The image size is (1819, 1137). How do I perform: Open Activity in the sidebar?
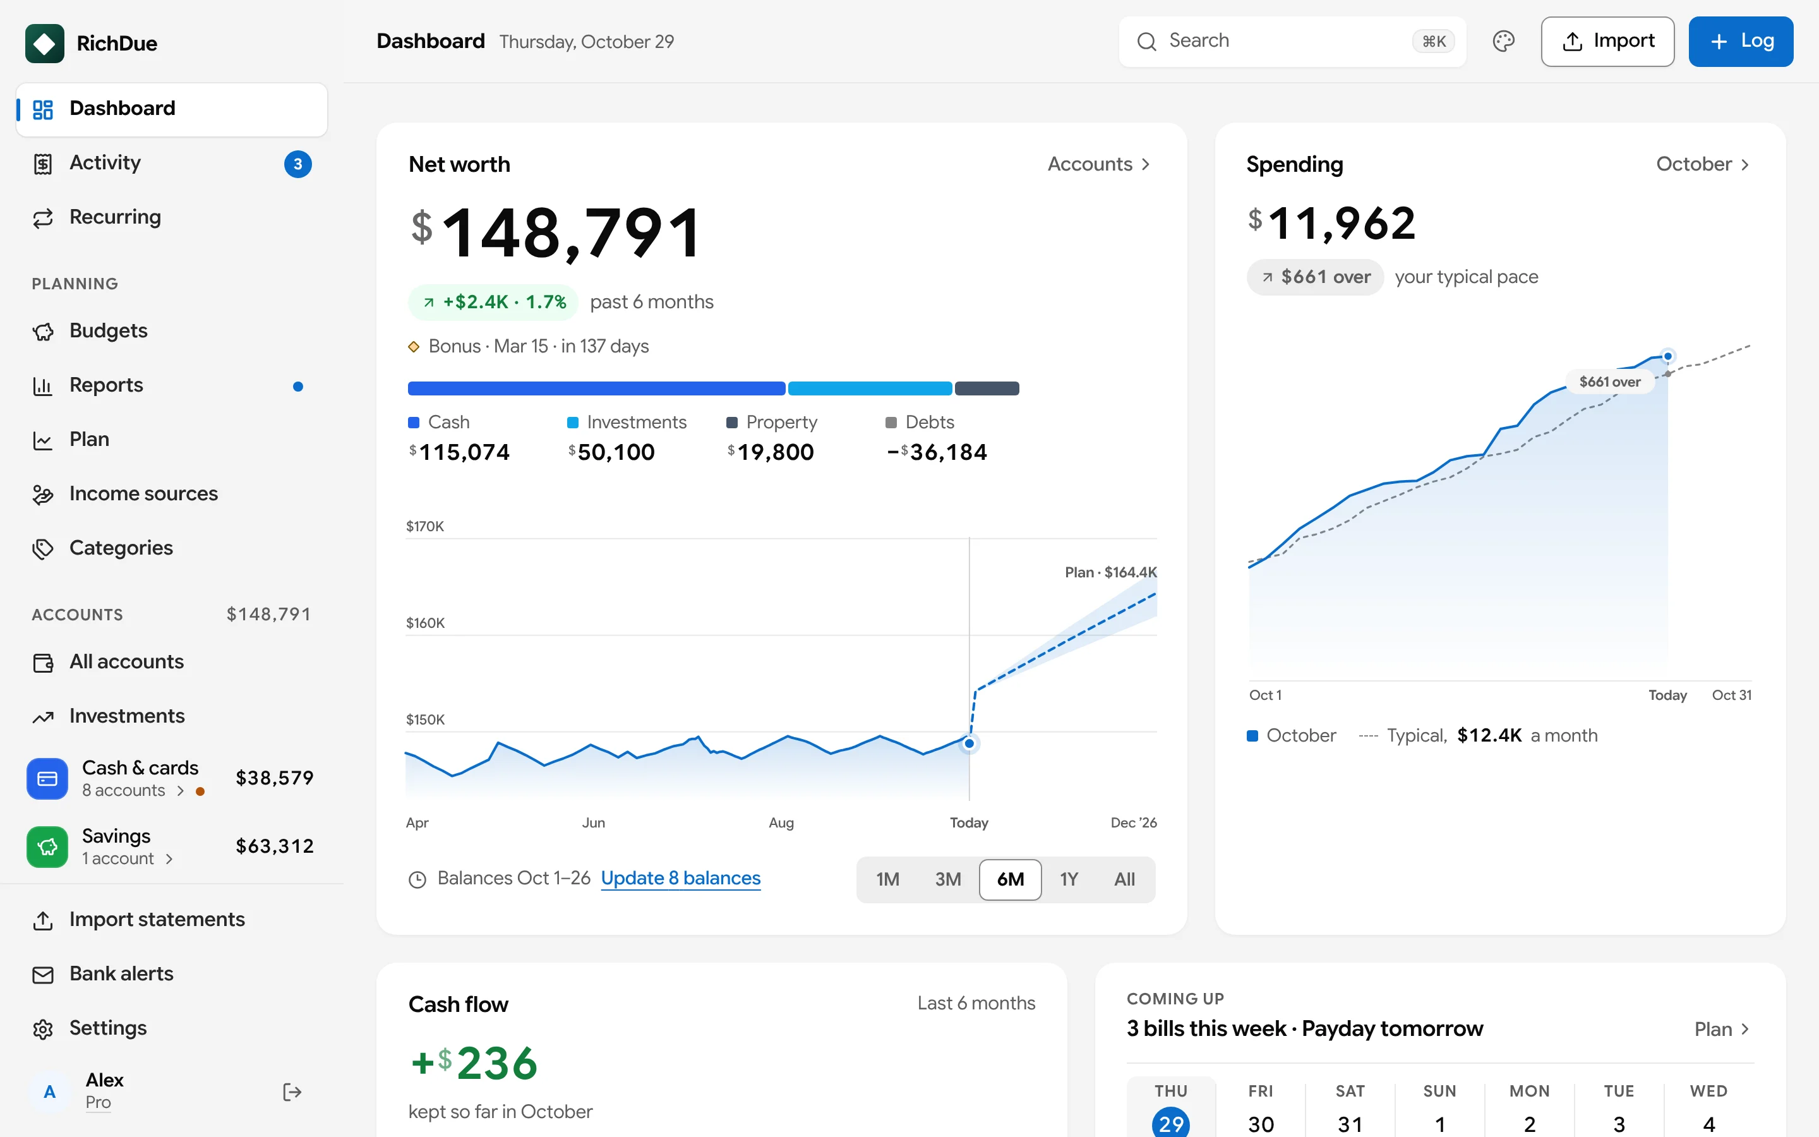pyautogui.click(x=171, y=163)
